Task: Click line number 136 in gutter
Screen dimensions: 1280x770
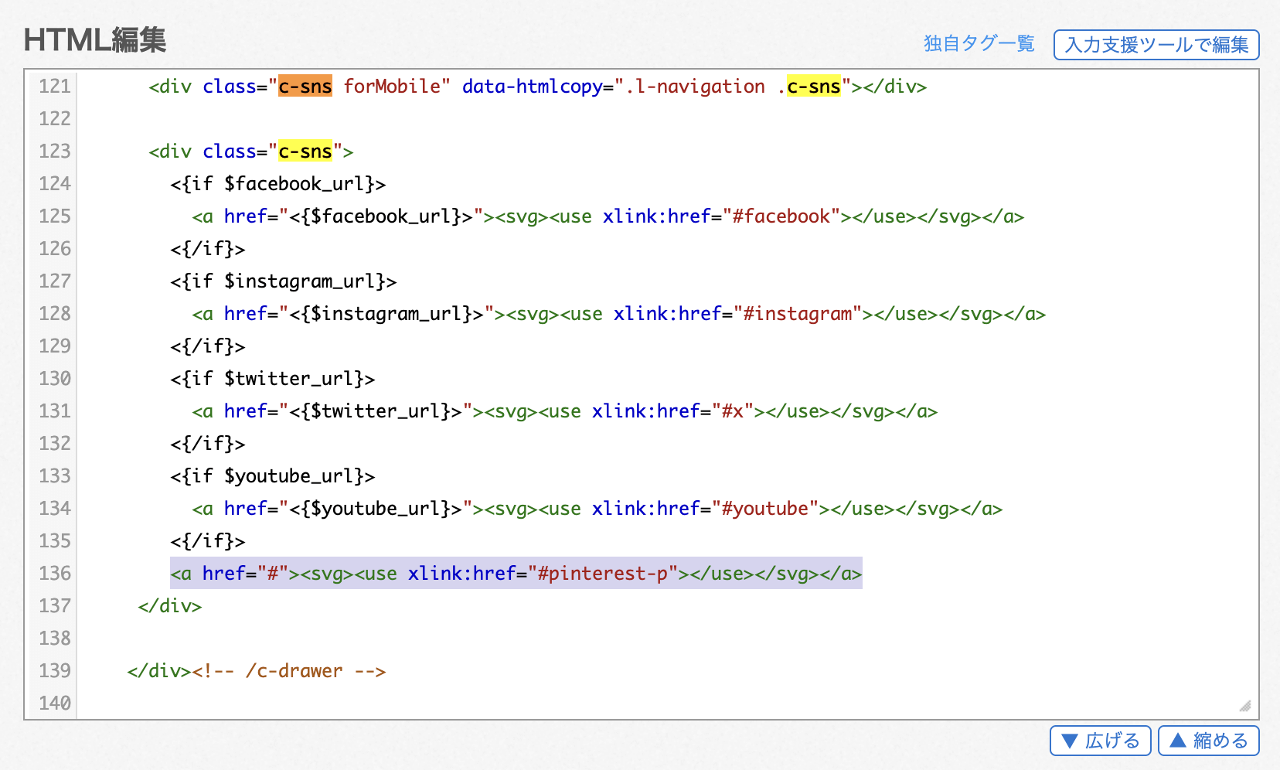Action: coord(54,574)
